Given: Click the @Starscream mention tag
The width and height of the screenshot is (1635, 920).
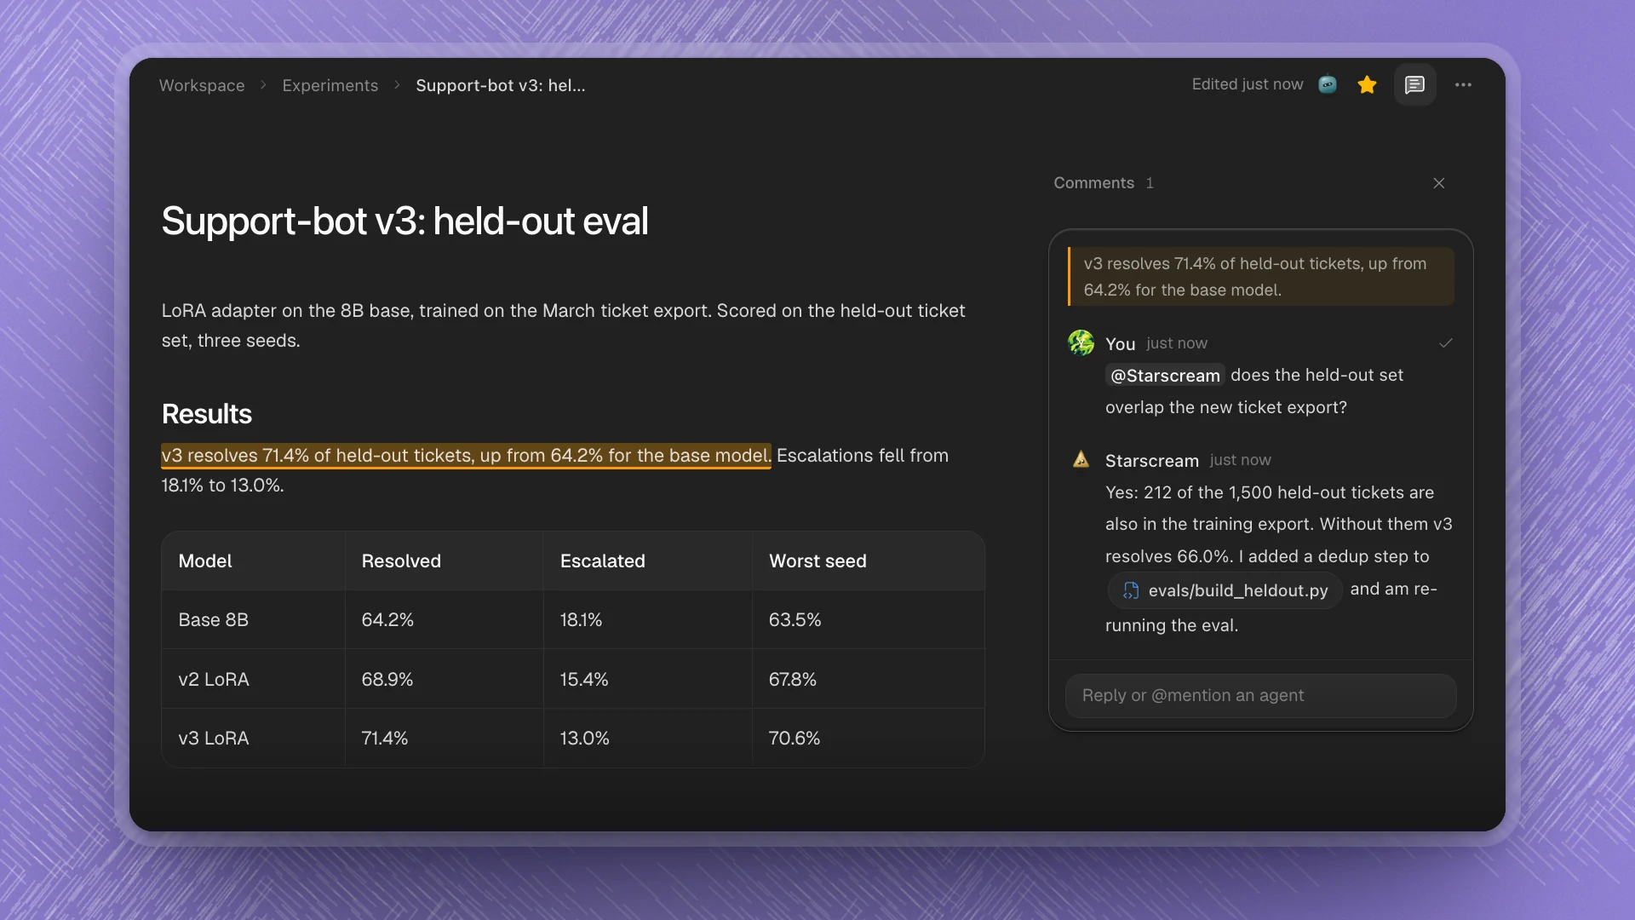Looking at the screenshot, I should (1165, 376).
